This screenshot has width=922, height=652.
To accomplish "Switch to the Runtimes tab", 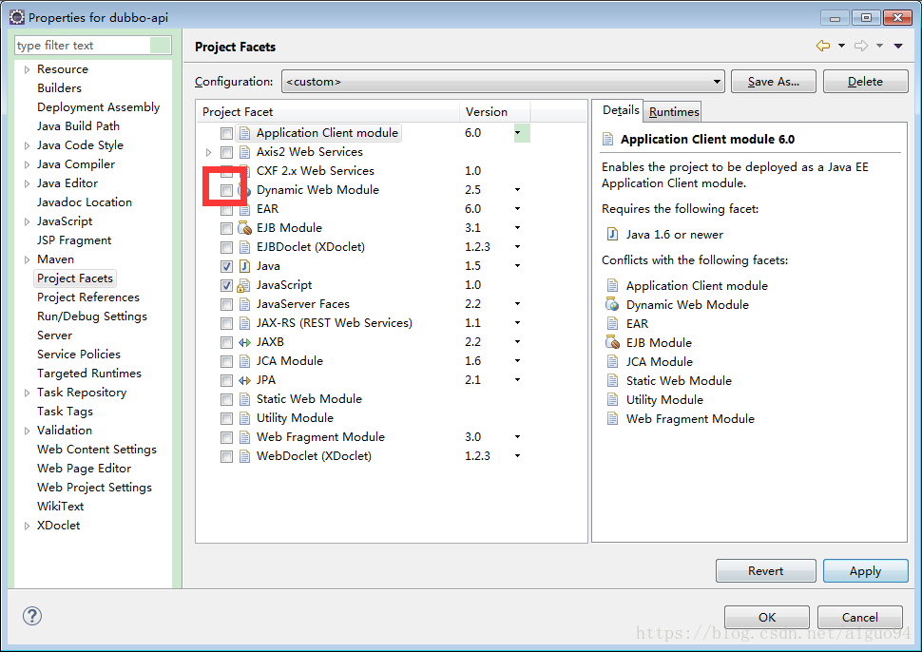I will (673, 112).
